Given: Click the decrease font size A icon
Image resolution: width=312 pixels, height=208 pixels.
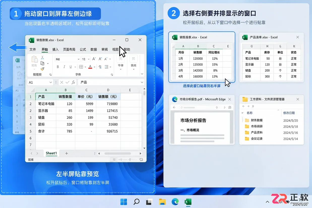Looking at the screenshot, I should click(100, 59).
